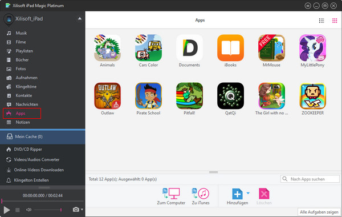The image size is (342, 217).
Task: Stop the media playback
Action: [x=18, y=210]
